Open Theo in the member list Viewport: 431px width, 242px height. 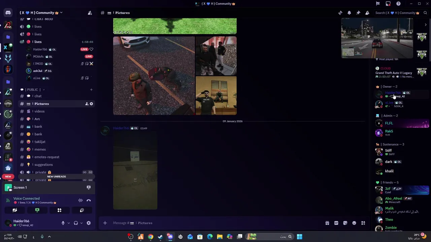402,220
